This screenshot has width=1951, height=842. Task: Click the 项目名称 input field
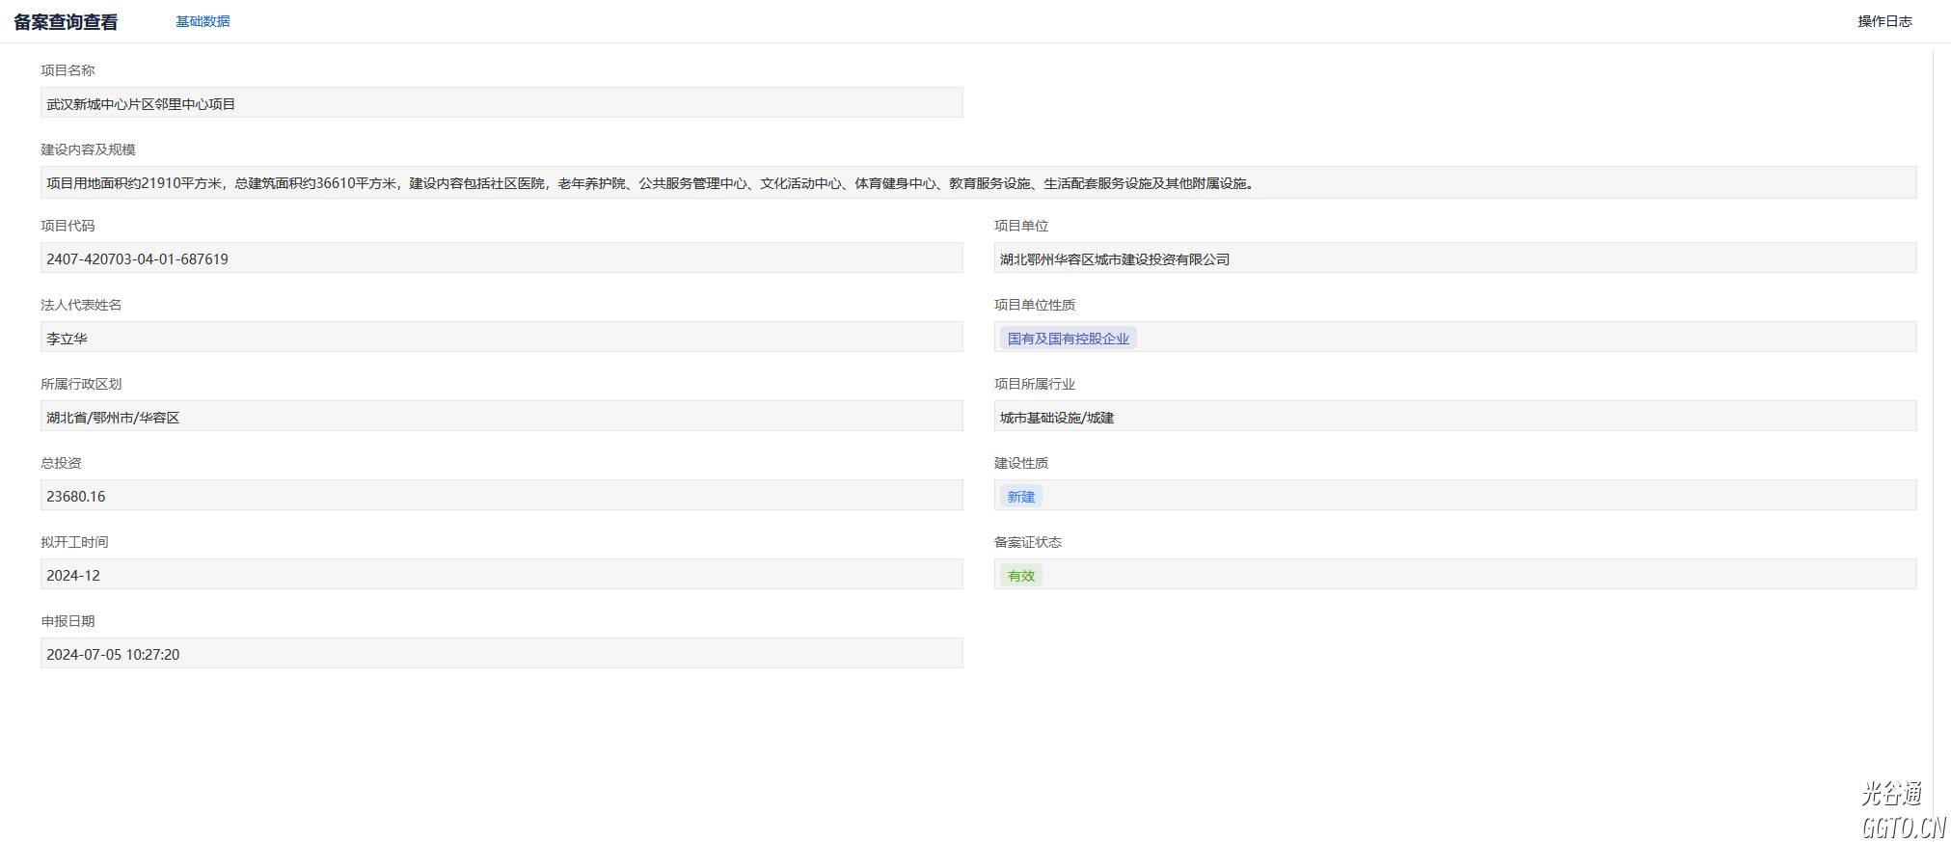[501, 103]
